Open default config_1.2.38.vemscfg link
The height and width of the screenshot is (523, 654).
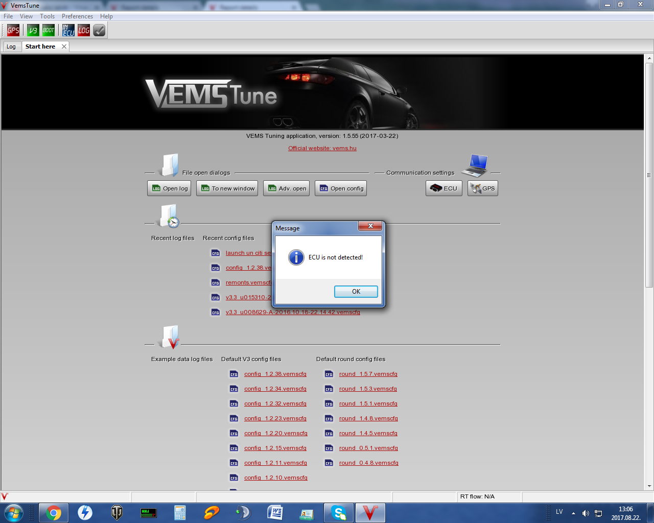275,374
